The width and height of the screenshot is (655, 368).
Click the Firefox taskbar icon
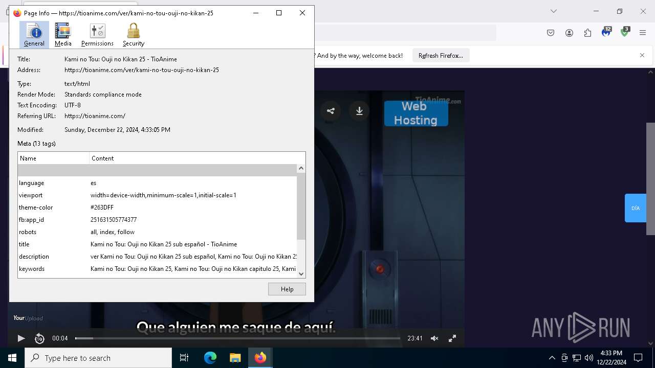[x=260, y=358]
